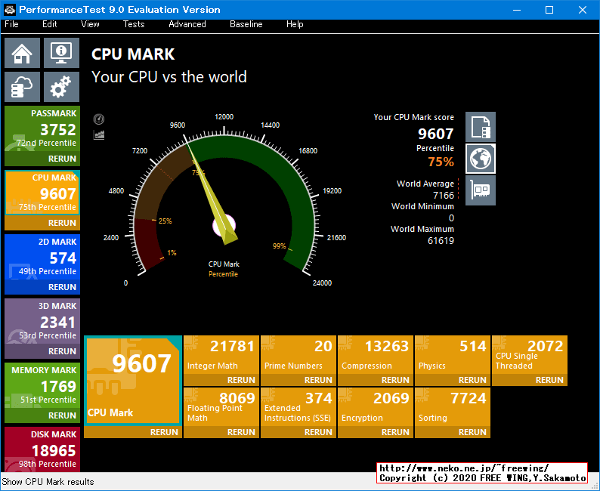
Task: Rerun the Integer Math test
Action: (221, 380)
